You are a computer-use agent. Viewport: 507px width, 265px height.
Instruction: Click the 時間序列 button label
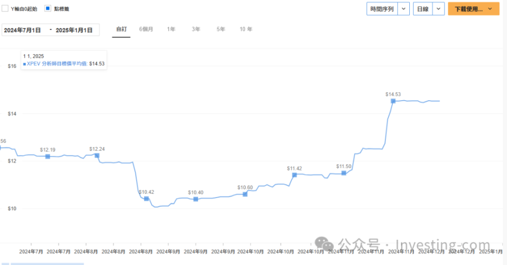[382, 9]
